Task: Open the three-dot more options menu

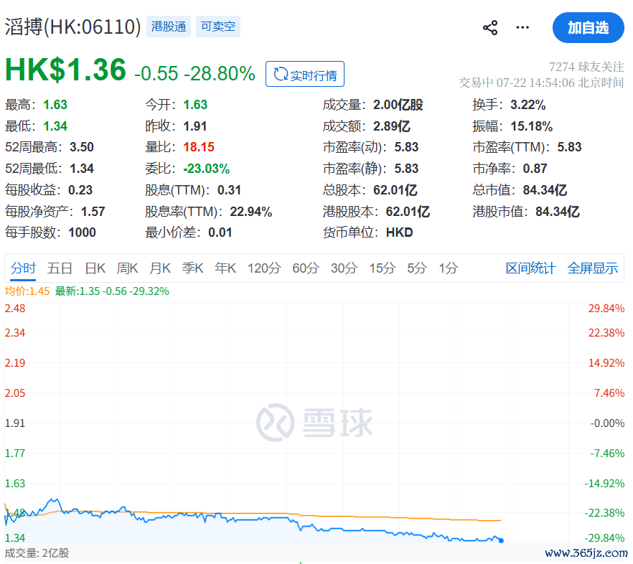Action: pyautogui.click(x=522, y=27)
